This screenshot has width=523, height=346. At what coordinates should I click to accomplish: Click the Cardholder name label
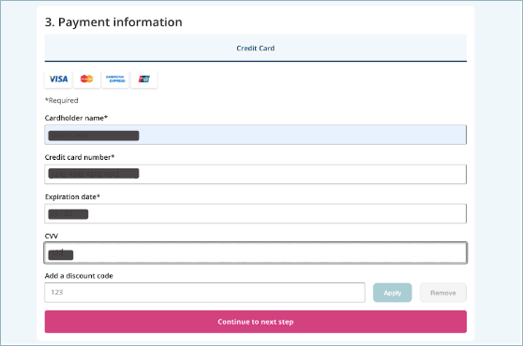[x=76, y=118]
